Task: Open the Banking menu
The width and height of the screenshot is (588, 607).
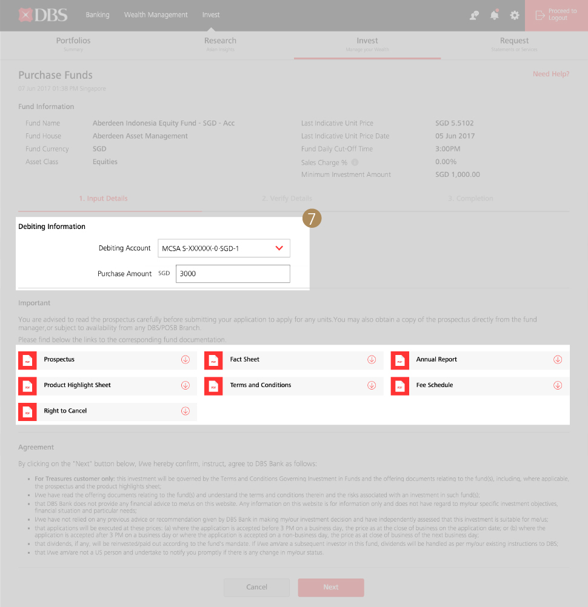Action: point(98,15)
